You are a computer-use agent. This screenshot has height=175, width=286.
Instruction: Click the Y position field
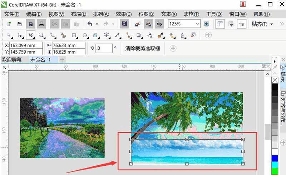point(26,52)
